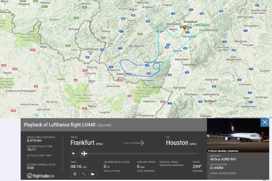Click the Koblenz label on map
The width and height of the screenshot is (272, 181).
coord(148,7)
